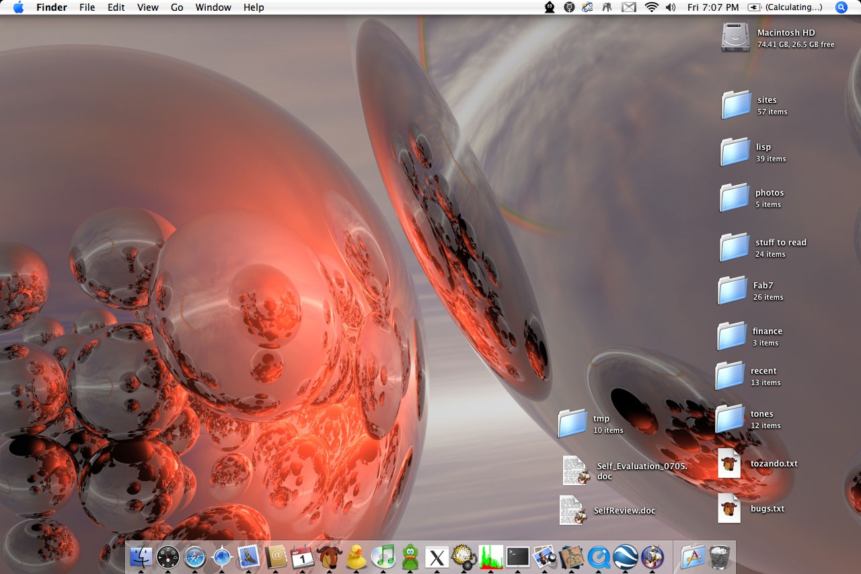This screenshot has height=574, width=861.
Task: Open the Help menu
Action: click(x=254, y=7)
